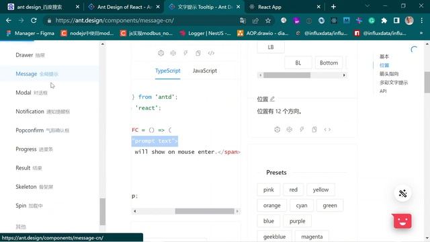This screenshot has height=242, width=430.
Task: Click the cyan preset button
Action: [302, 206]
